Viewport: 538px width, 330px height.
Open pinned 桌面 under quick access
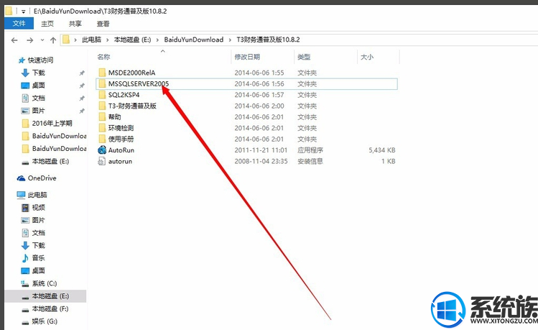[x=39, y=86]
